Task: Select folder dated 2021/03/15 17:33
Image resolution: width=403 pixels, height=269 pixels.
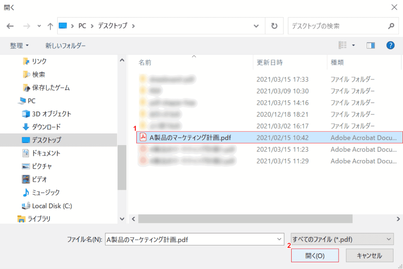Action: pyautogui.click(x=270, y=79)
